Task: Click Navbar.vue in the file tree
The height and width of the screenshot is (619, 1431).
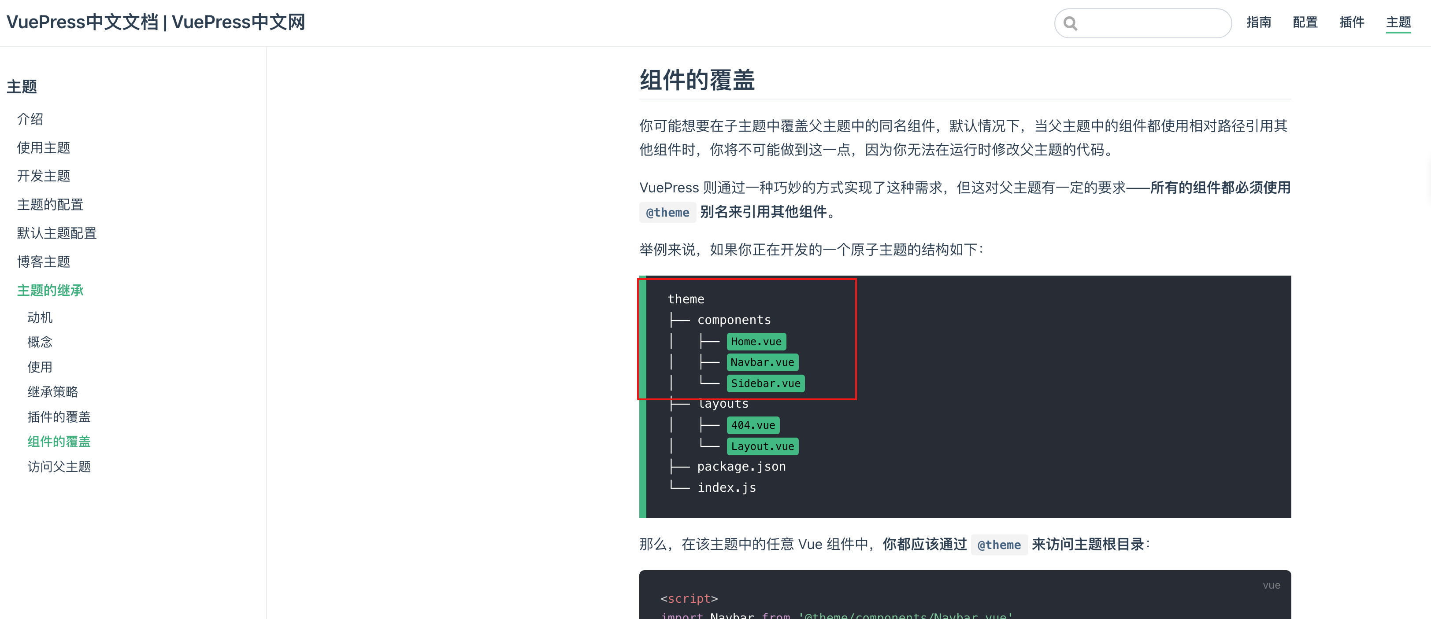Action: point(762,362)
